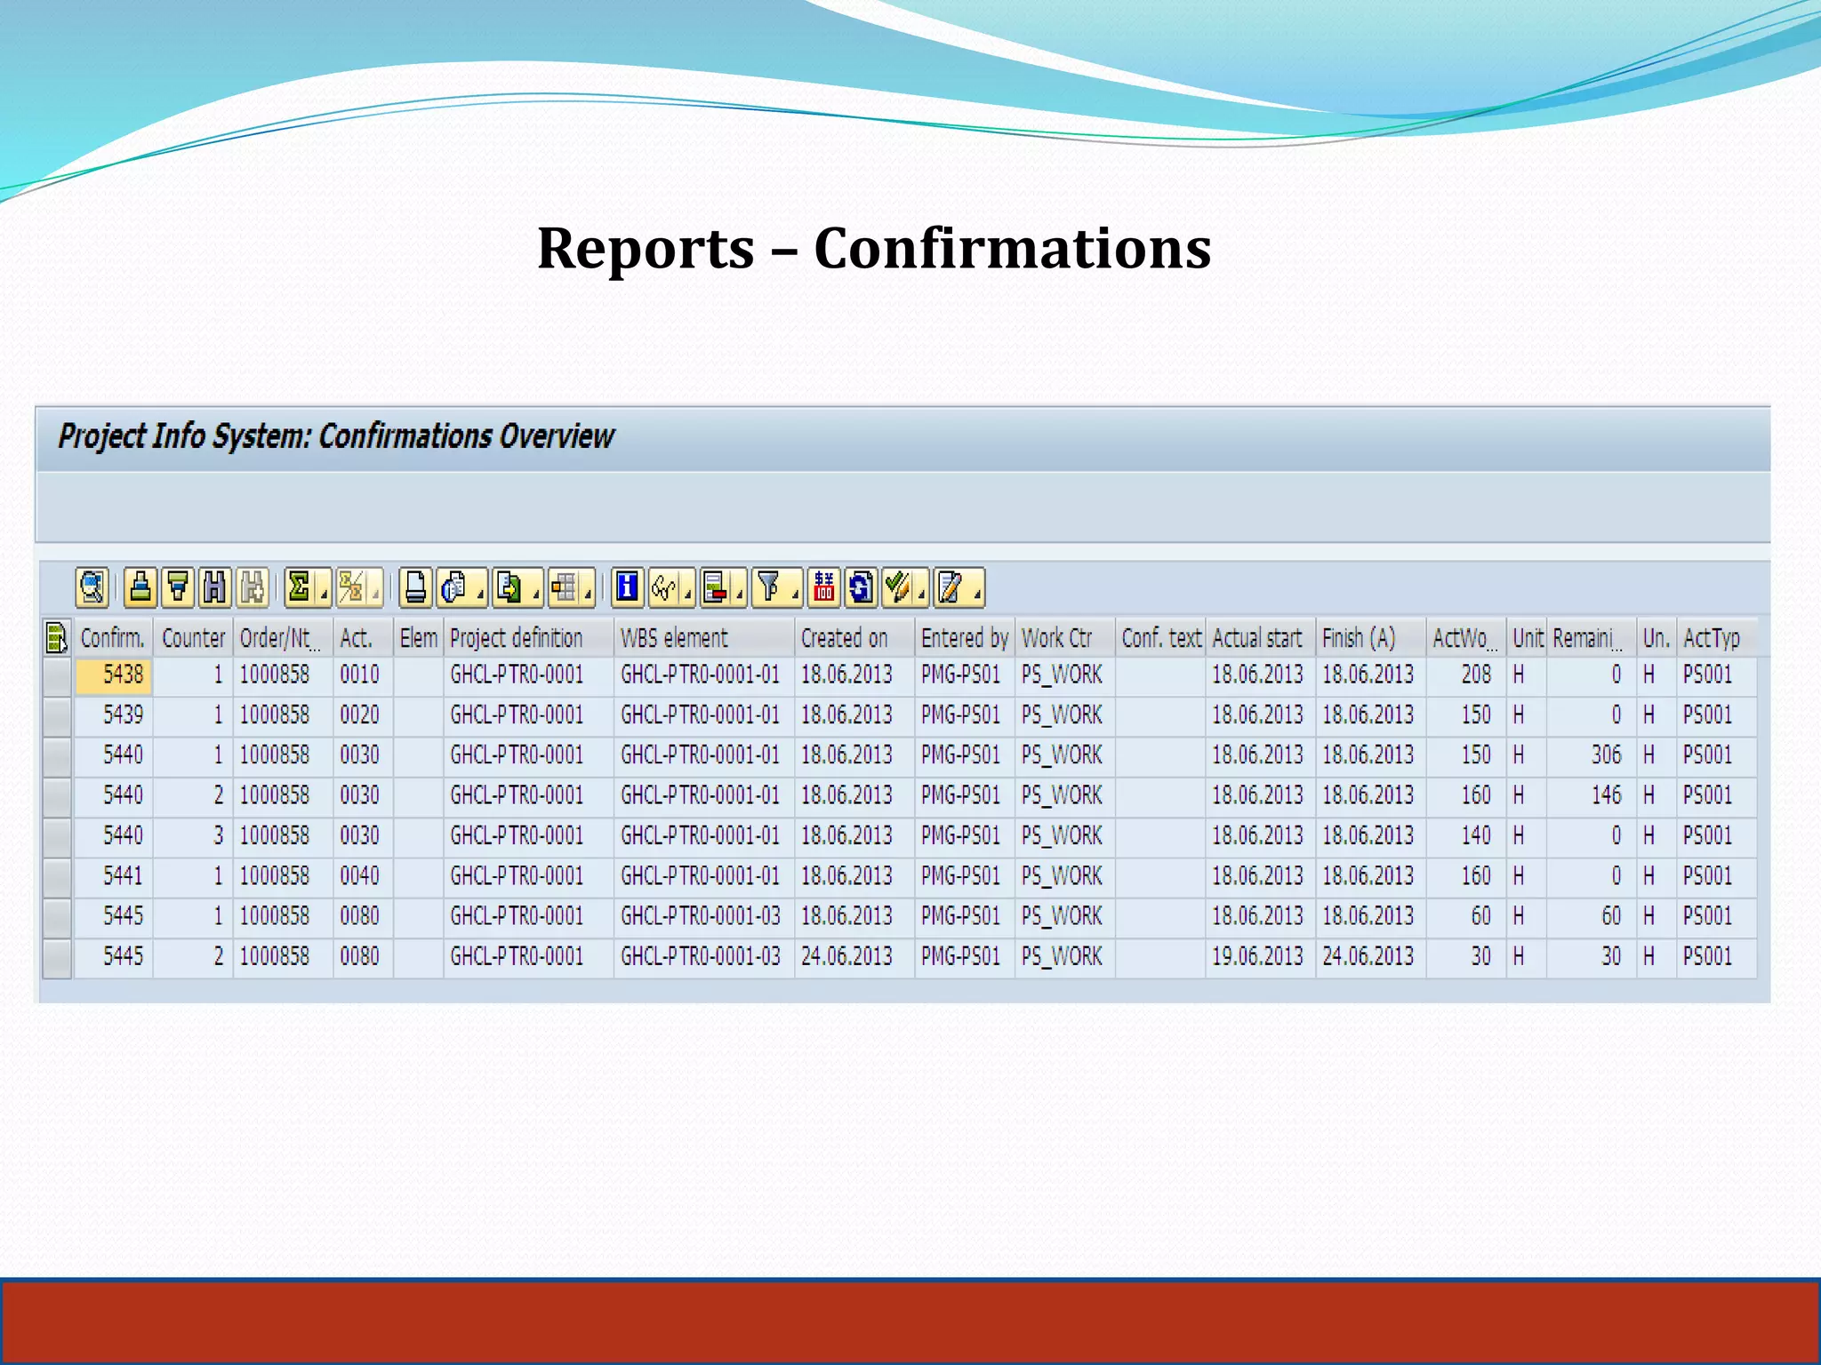The height and width of the screenshot is (1365, 1821).
Task: Click activity cell 0040
Action: 359,876
